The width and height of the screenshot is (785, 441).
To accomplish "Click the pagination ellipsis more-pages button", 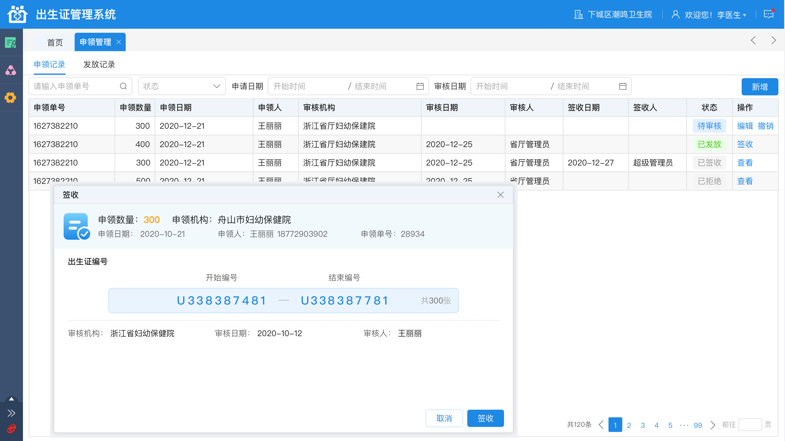I will point(684,425).
